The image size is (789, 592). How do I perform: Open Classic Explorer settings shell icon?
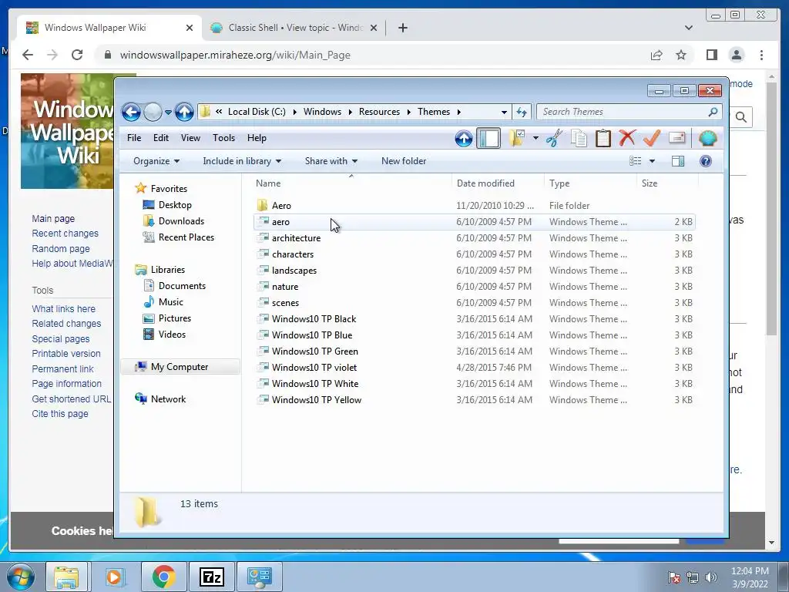(707, 138)
